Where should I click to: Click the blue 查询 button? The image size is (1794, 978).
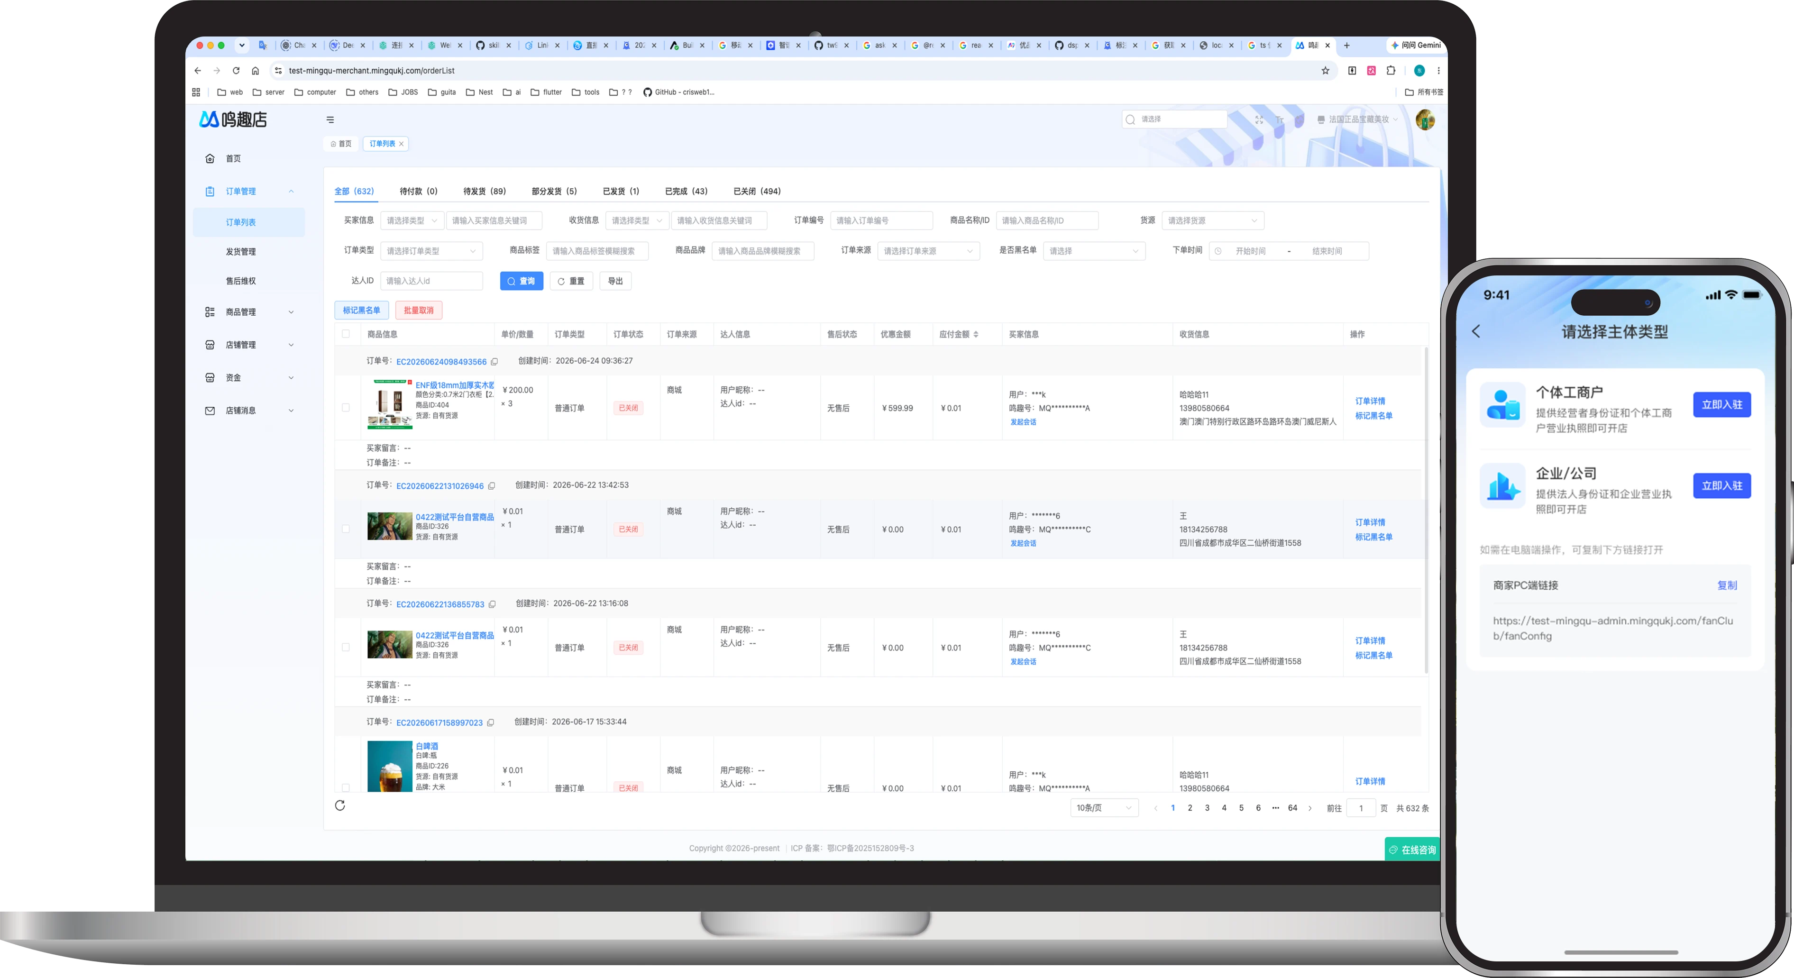(x=522, y=282)
